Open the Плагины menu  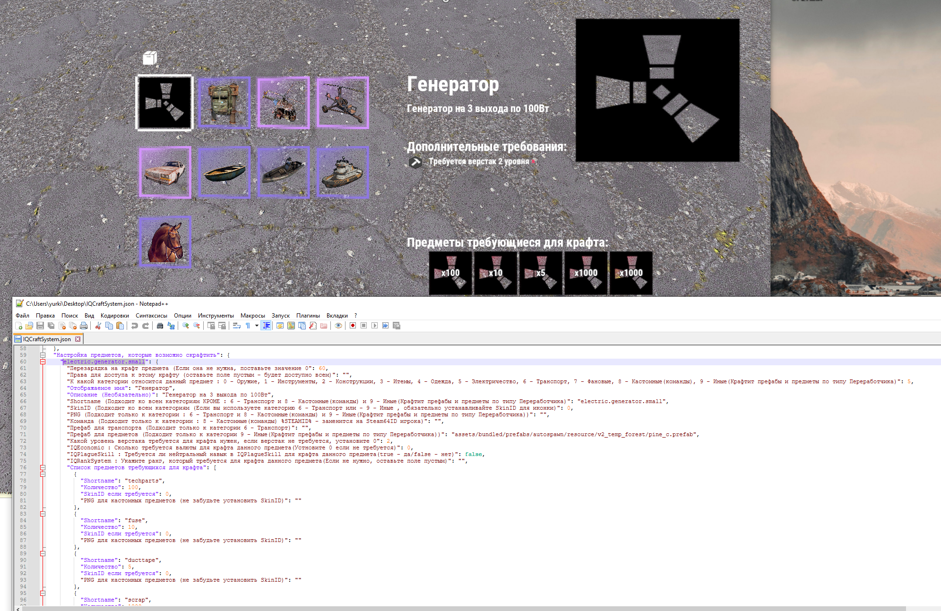coord(308,316)
